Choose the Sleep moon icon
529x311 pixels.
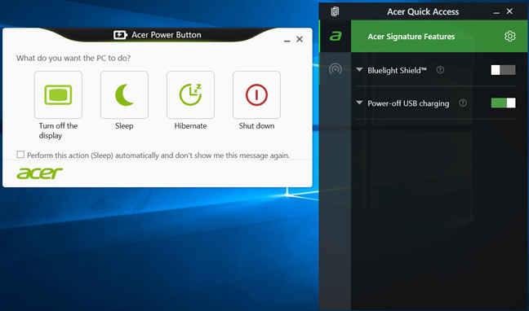[124, 94]
